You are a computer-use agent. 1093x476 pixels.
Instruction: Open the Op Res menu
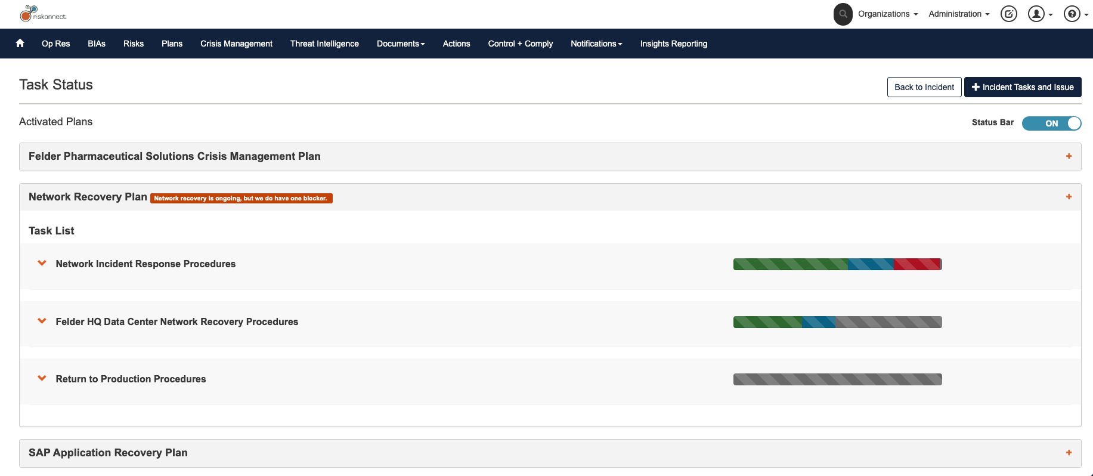click(x=56, y=44)
